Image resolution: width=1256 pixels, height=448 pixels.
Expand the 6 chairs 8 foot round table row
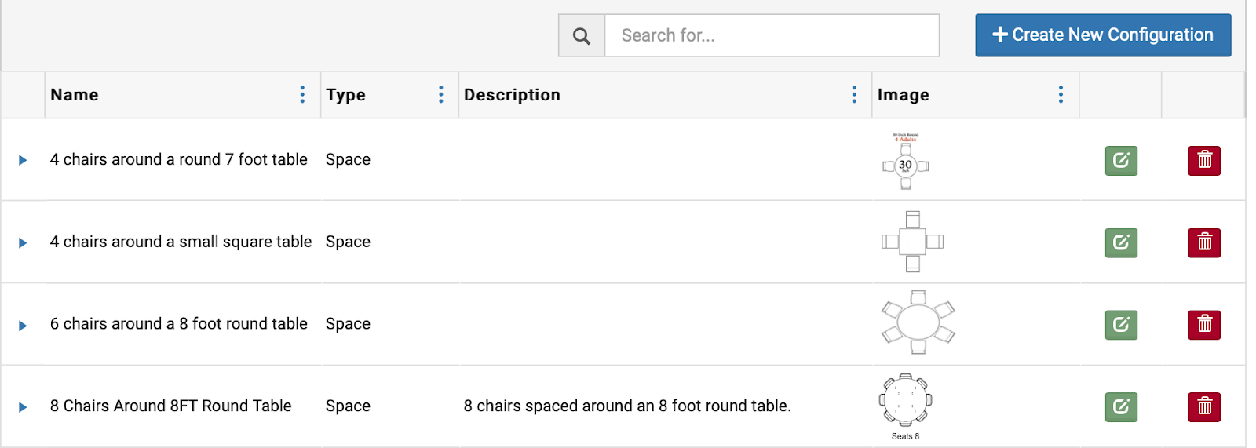click(23, 325)
